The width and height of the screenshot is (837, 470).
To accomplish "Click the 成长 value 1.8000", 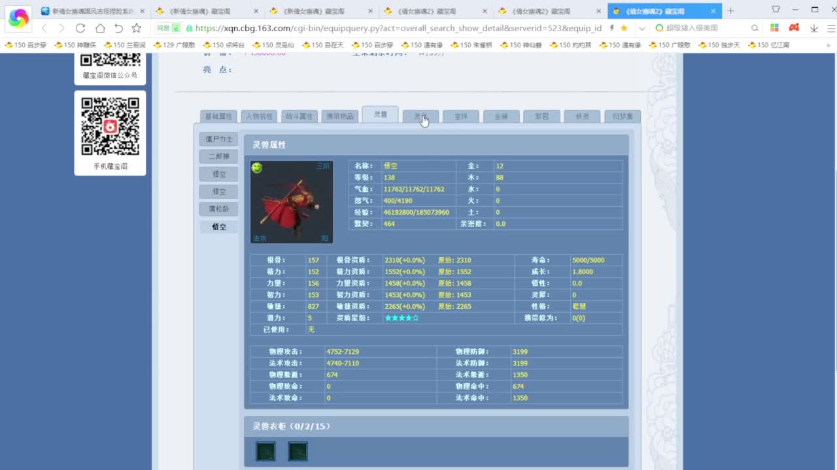I will tap(583, 272).
